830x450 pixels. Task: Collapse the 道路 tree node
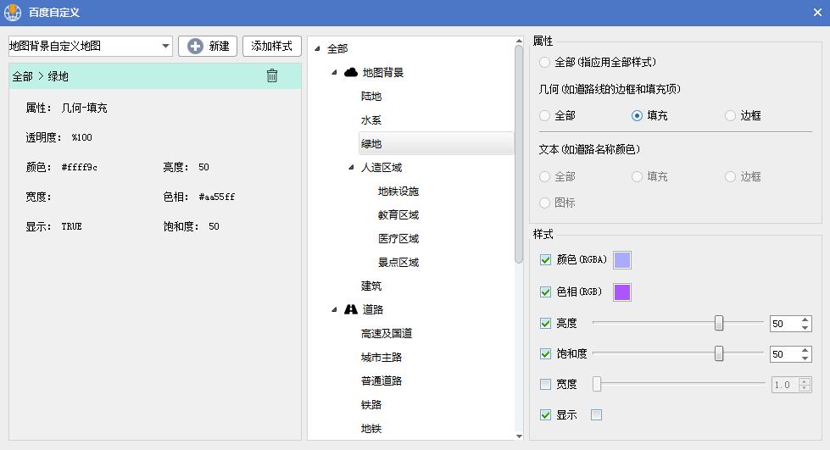pos(334,309)
